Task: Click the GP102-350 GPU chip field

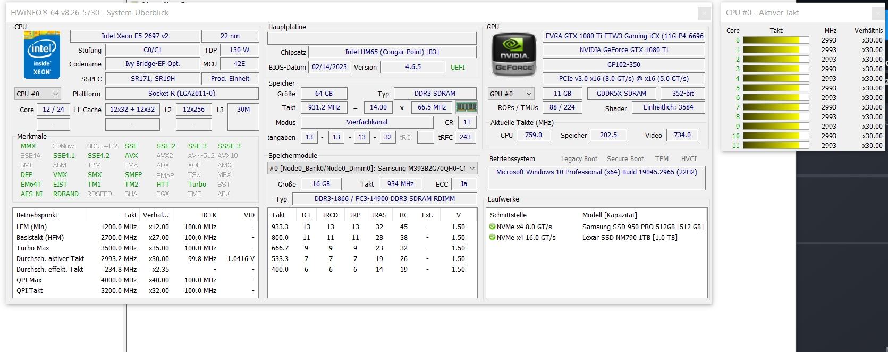Action: 624,64
